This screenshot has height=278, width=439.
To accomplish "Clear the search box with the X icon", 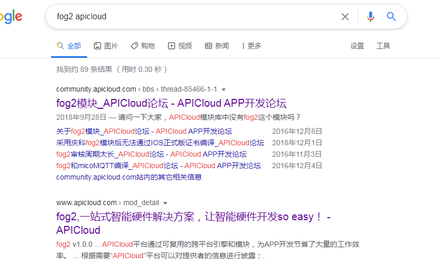I will (345, 17).
